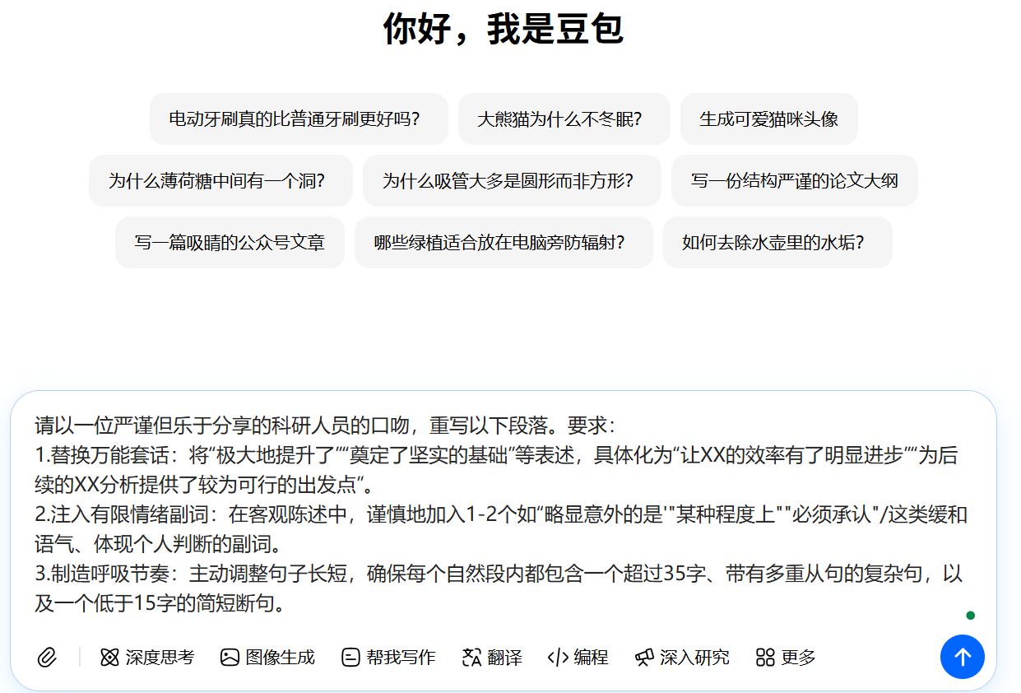Click the first prompt line 请以一位严谨但乐于分享
This screenshot has height=693, width=1021.
click(325, 426)
